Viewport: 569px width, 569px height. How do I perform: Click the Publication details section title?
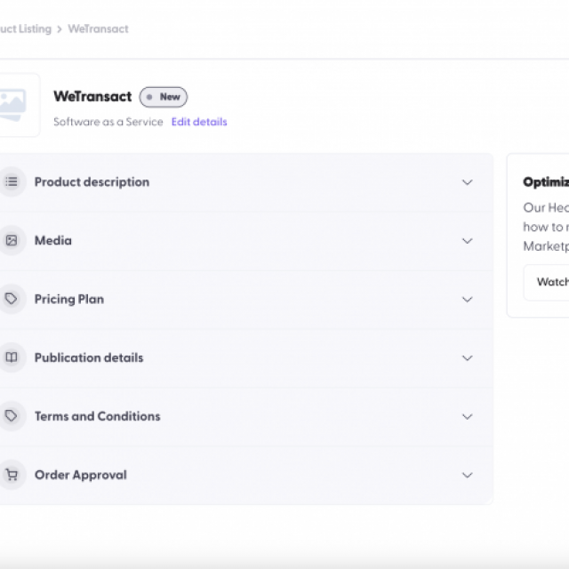(x=89, y=357)
